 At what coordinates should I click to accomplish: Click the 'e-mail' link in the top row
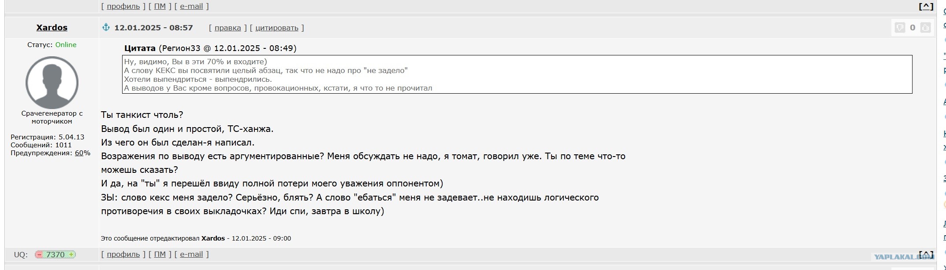[x=191, y=6]
